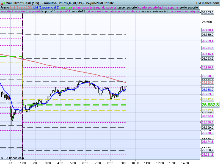Select the primera resistencia legend label
This screenshot has height=165, width=220.
(x=99, y=12)
